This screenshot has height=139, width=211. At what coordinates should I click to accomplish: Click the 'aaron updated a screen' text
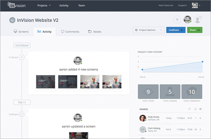click(79, 126)
